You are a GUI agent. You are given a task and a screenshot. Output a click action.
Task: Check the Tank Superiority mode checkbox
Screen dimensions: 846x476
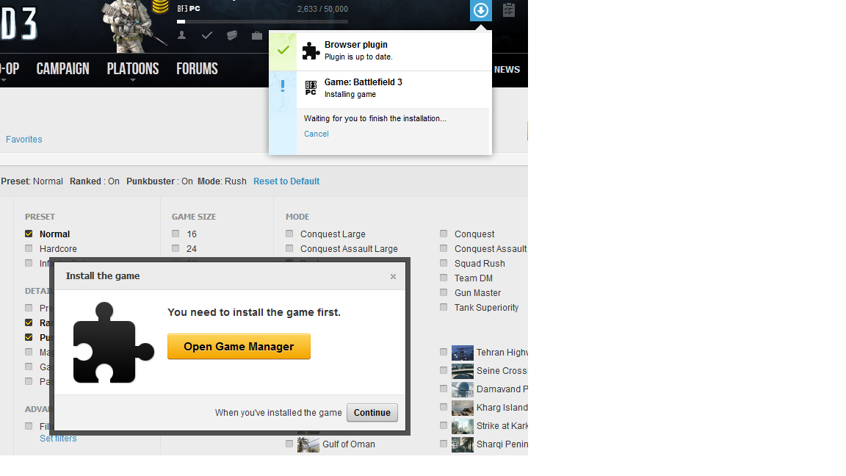444,307
